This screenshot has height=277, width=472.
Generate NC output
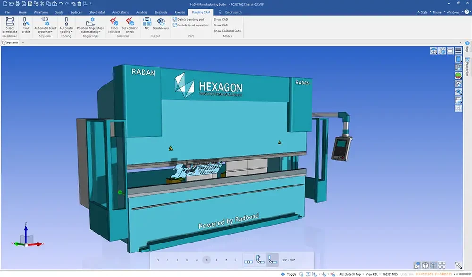(x=147, y=24)
